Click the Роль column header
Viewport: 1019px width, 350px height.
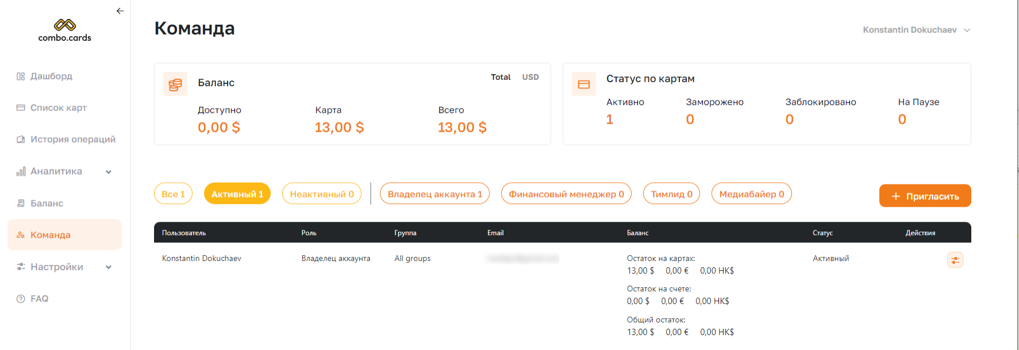[309, 233]
